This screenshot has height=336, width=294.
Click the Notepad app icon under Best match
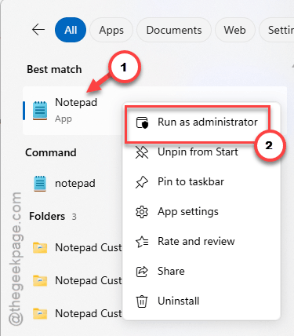click(40, 111)
